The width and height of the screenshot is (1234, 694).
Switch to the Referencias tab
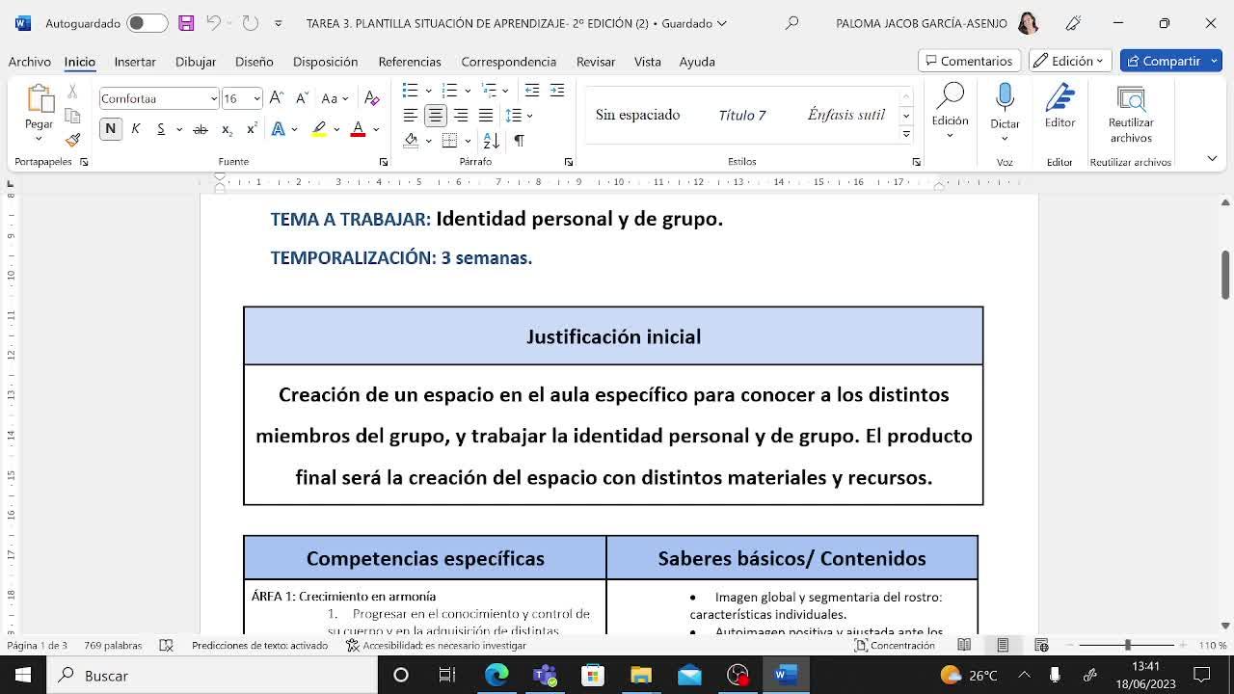(x=409, y=62)
